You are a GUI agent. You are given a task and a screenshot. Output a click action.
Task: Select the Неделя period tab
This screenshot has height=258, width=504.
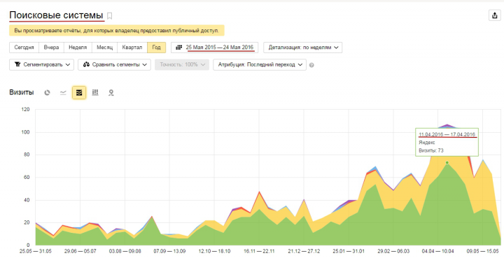click(x=78, y=48)
